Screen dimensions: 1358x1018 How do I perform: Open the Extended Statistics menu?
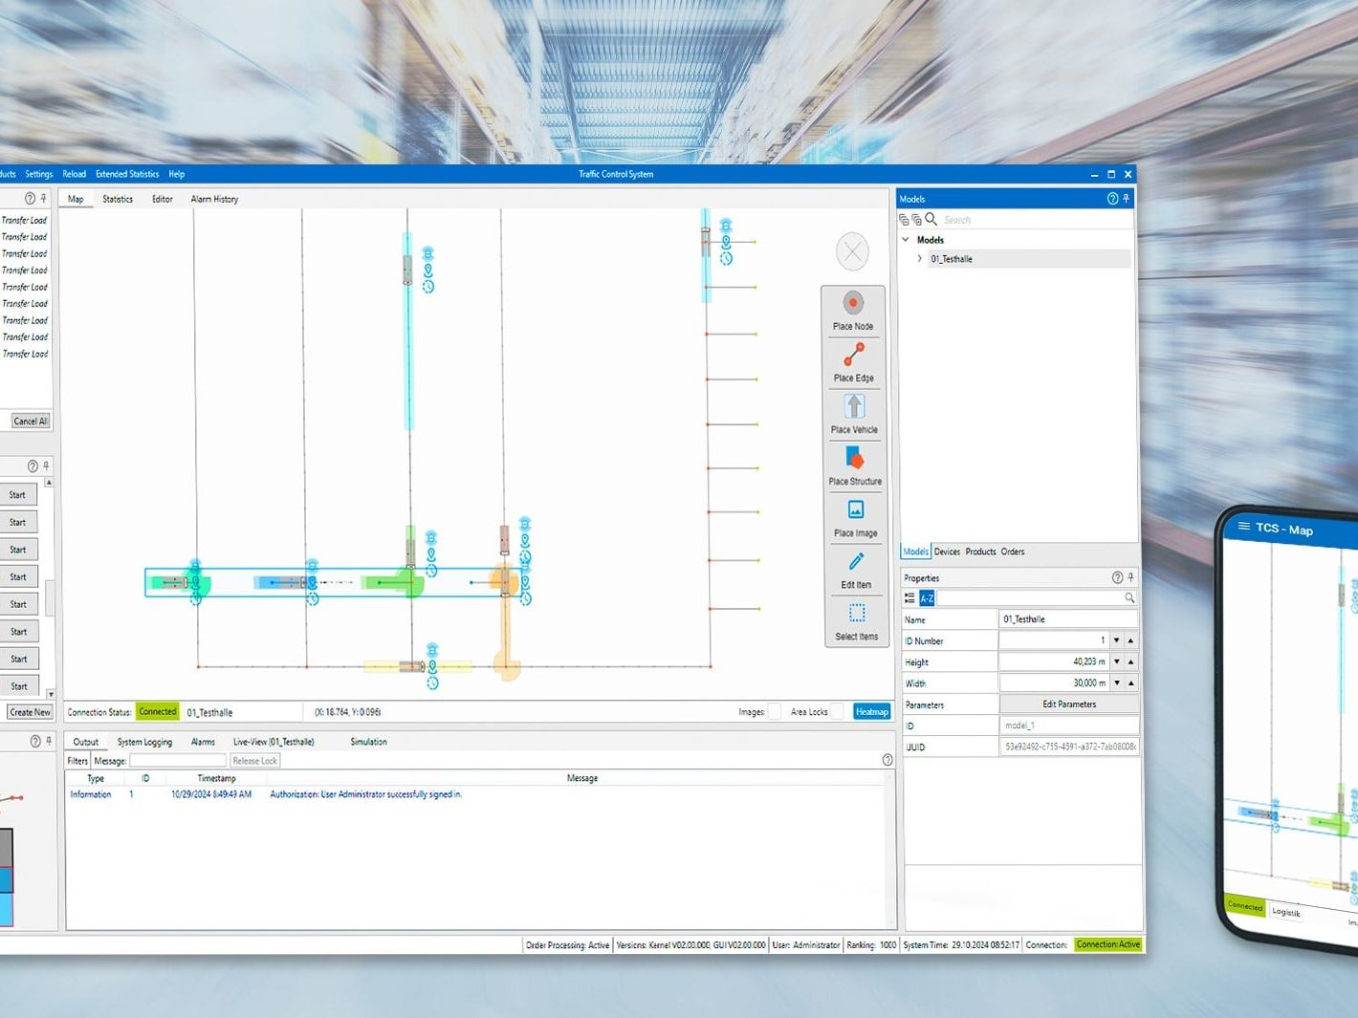(x=127, y=174)
